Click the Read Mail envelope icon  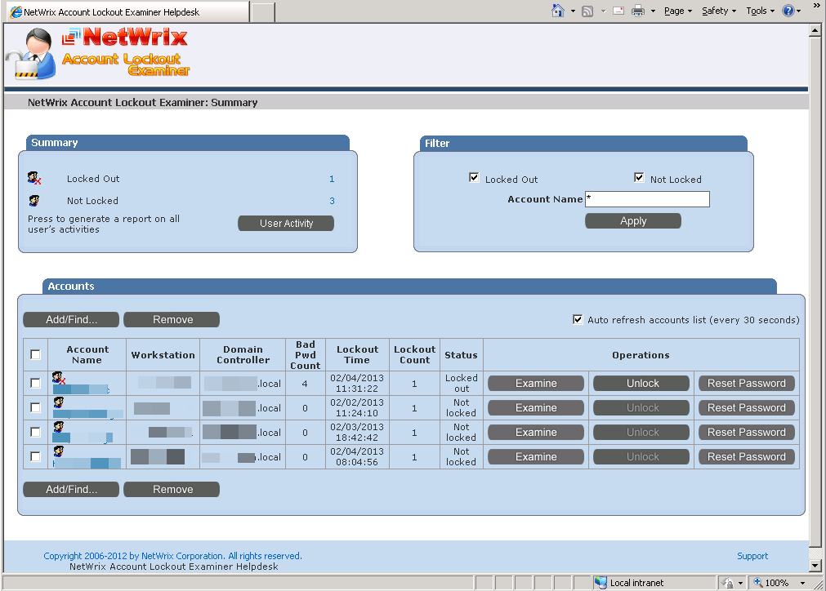pos(618,11)
